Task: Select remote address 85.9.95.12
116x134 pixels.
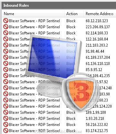Action: [x=94, y=70]
